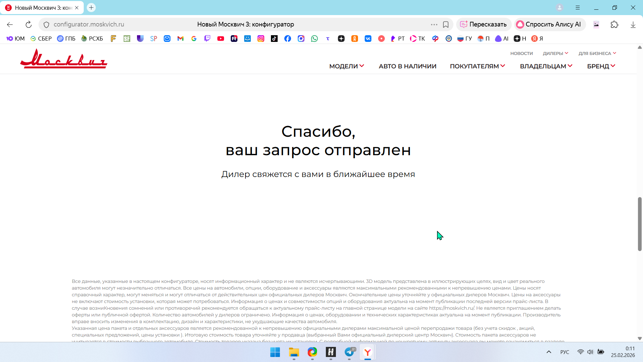Open the НОВОСТИ link

521,53
